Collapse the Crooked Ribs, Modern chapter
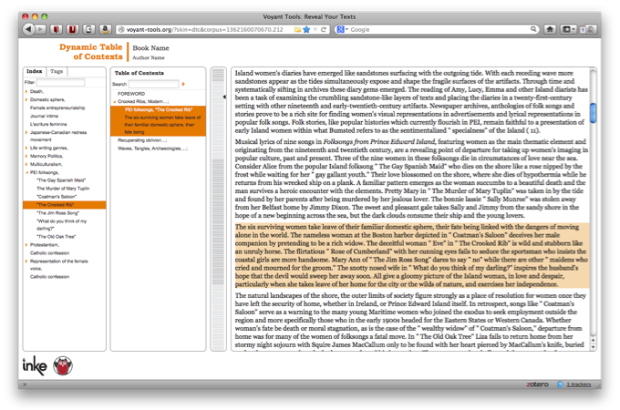Screen dimensions: 620x410 (x=115, y=102)
